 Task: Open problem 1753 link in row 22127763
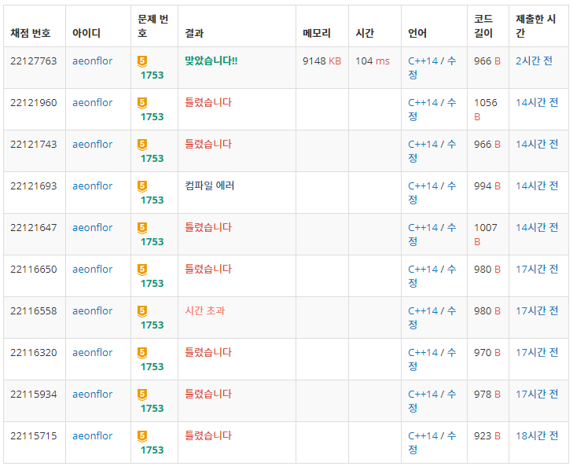click(x=152, y=75)
